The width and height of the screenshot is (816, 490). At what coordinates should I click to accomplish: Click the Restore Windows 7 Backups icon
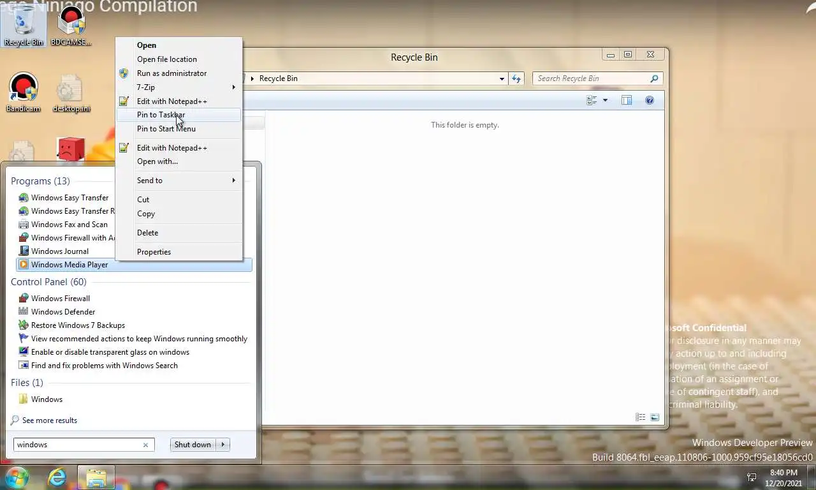click(x=24, y=325)
